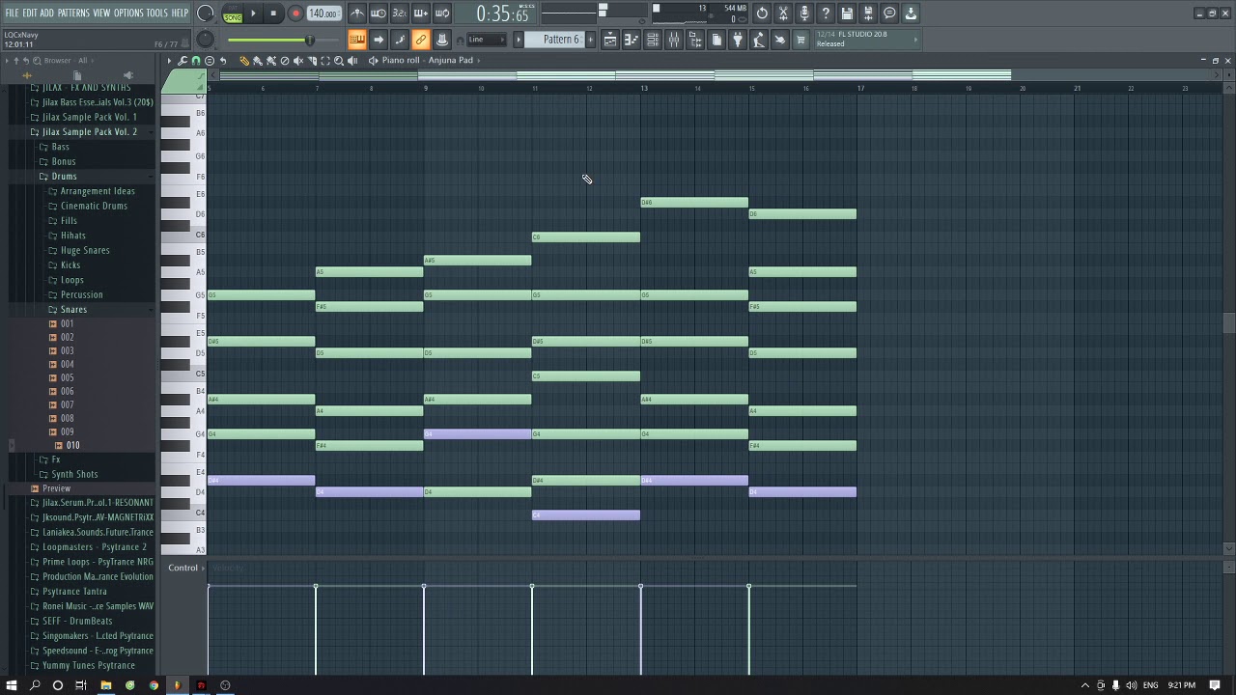This screenshot has height=695, width=1236.
Task: Toggle typing keyboard to piano
Action: click(x=357, y=40)
